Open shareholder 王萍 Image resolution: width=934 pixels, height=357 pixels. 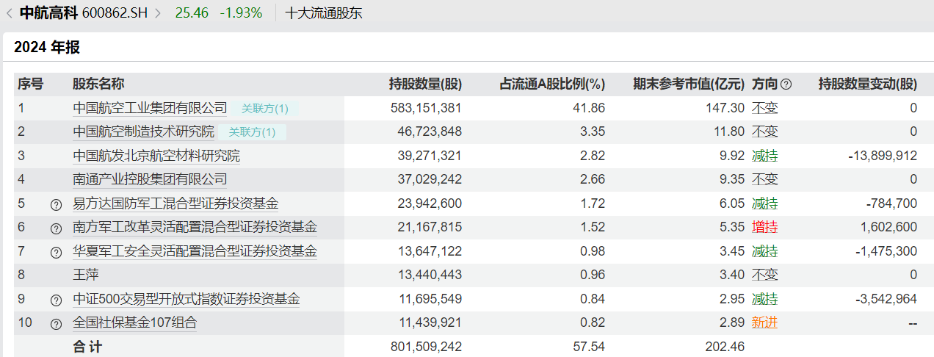[85, 275]
